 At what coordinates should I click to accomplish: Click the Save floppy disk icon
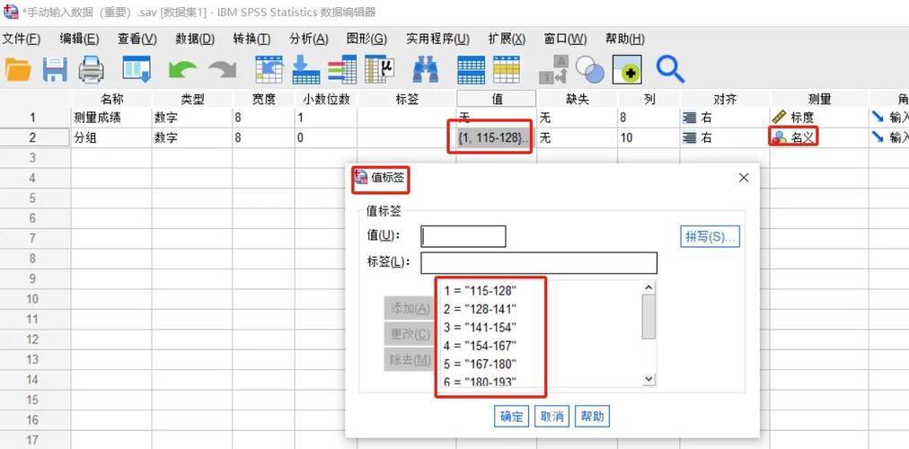(x=55, y=69)
